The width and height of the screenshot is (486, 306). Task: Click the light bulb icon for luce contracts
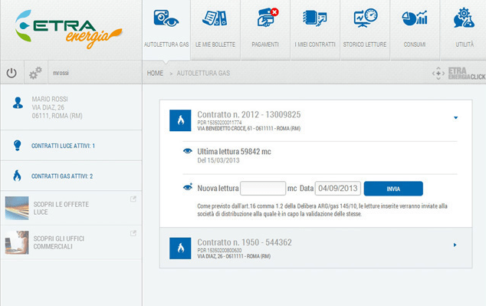[x=18, y=145]
